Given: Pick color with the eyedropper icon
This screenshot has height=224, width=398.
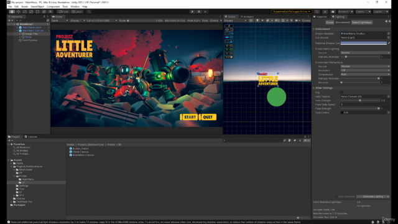Looking at the screenshot, I should [x=389, y=43].
